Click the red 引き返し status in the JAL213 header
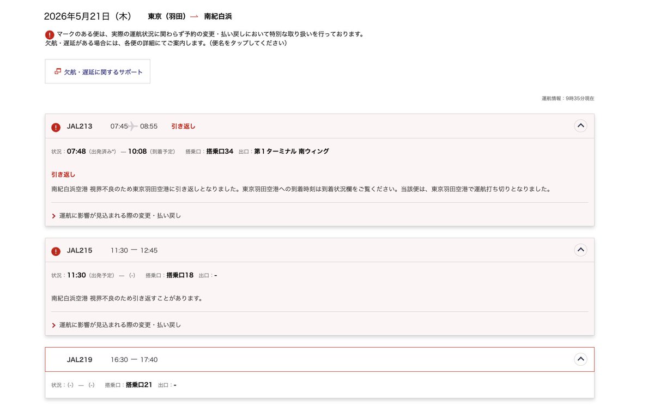The image size is (654, 411). [183, 126]
